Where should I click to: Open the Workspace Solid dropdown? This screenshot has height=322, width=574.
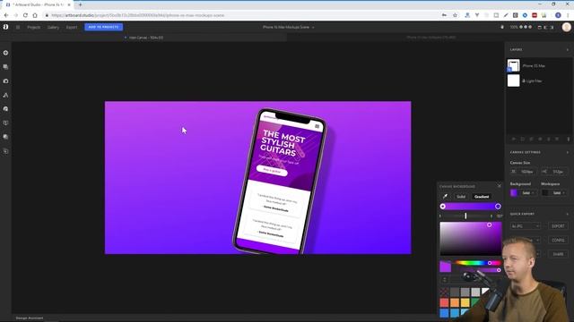(x=559, y=193)
